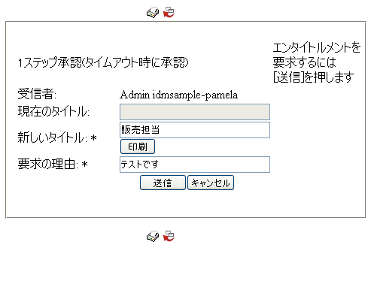This screenshot has width=374, height=305.
Task: Focus the 要求の理由 field containing テストです
Action: click(x=195, y=165)
